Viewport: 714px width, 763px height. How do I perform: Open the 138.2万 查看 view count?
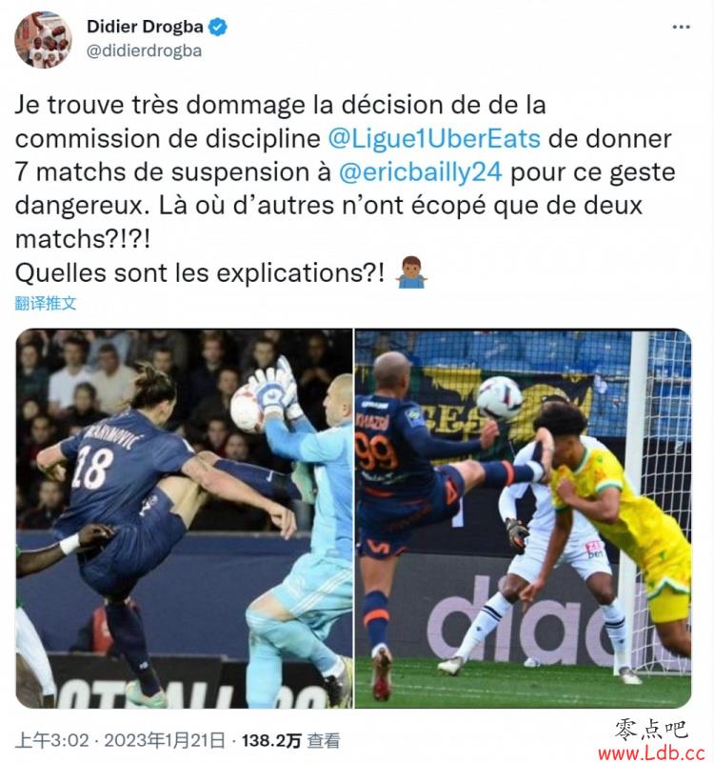click(x=291, y=741)
